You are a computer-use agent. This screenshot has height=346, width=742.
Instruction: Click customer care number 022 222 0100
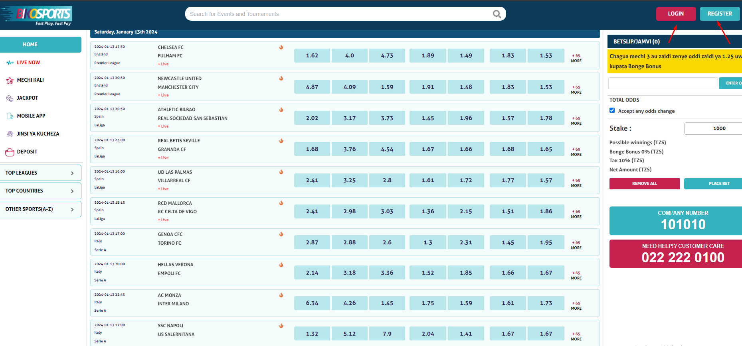pyautogui.click(x=683, y=258)
